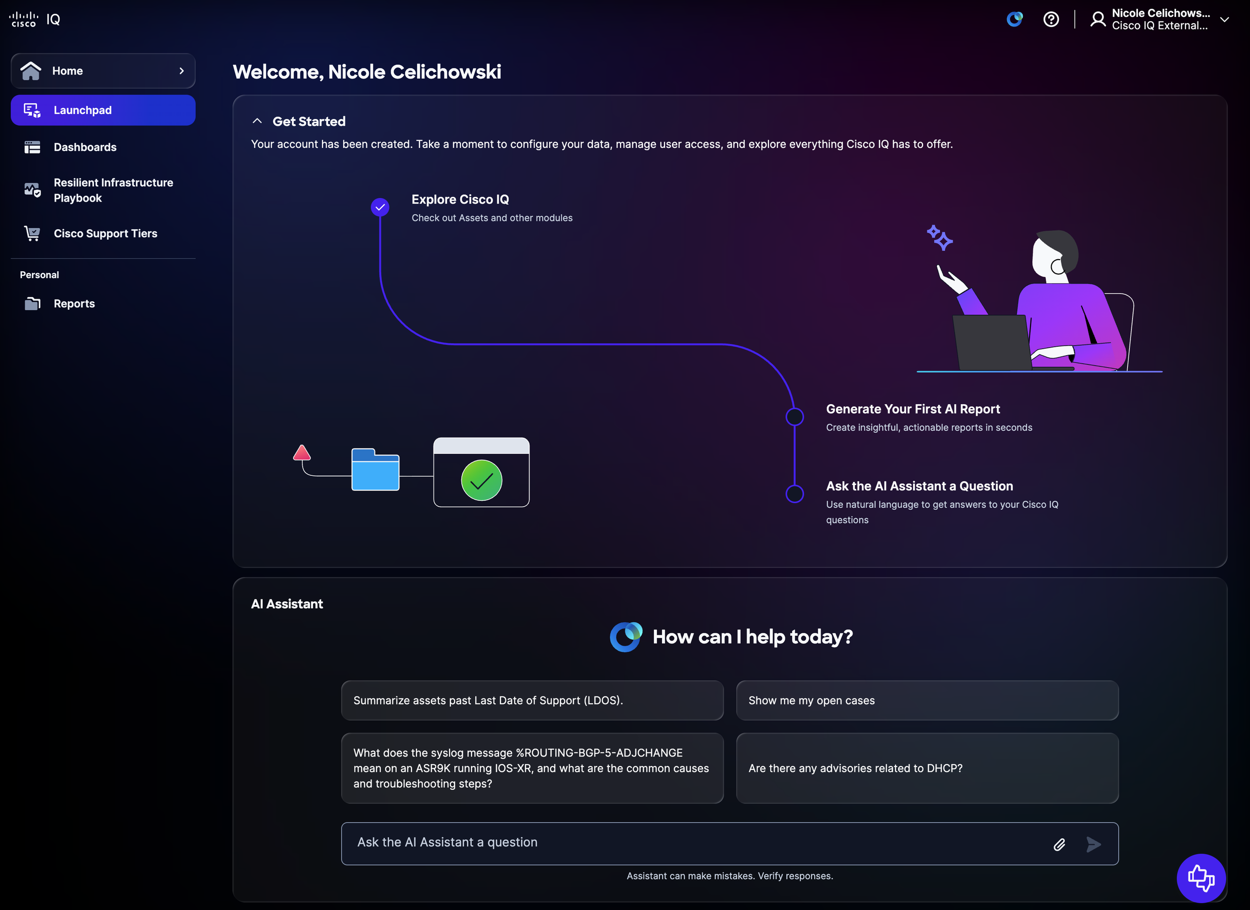The height and width of the screenshot is (910, 1250).
Task: Click the completed Explore Cisco IQ checkmark
Action: click(x=379, y=208)
